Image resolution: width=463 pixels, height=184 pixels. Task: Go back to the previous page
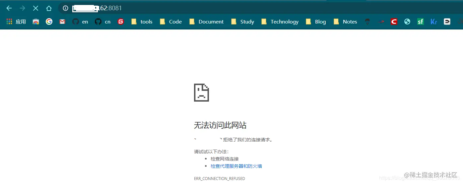pyautogui.click(x=9, y=8)
